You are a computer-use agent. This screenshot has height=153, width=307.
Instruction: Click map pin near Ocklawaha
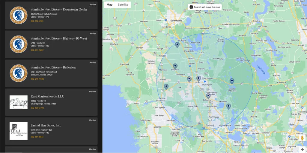coord(228,106)
